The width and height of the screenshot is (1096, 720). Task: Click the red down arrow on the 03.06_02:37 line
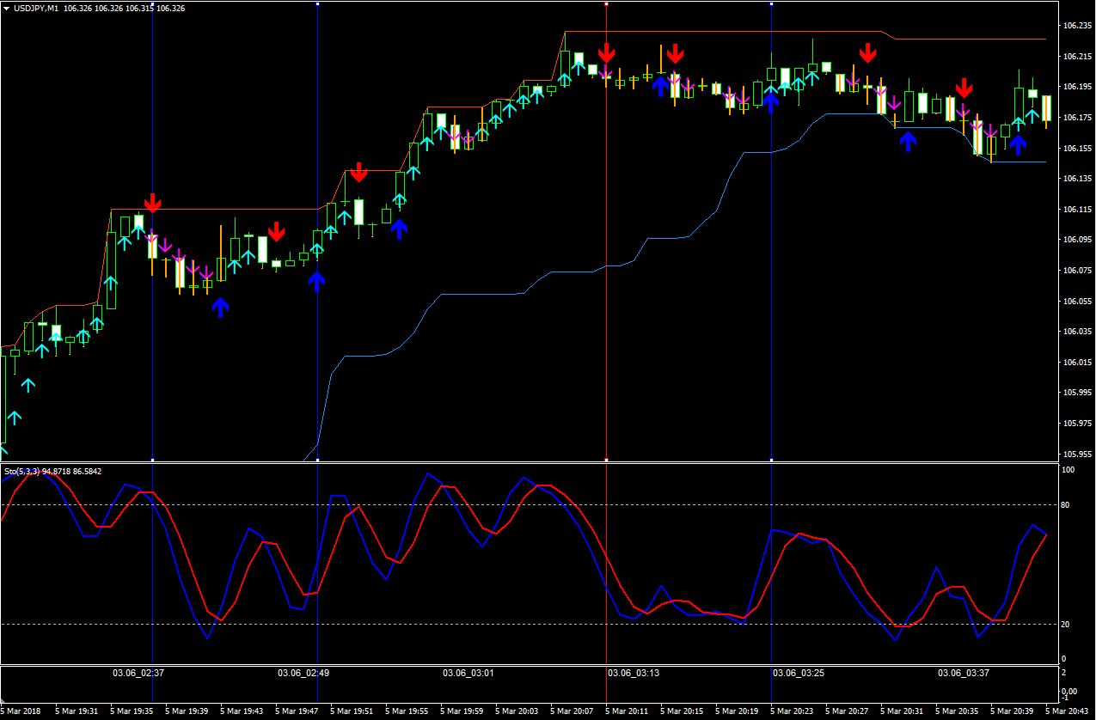click(x=152, y=204)
